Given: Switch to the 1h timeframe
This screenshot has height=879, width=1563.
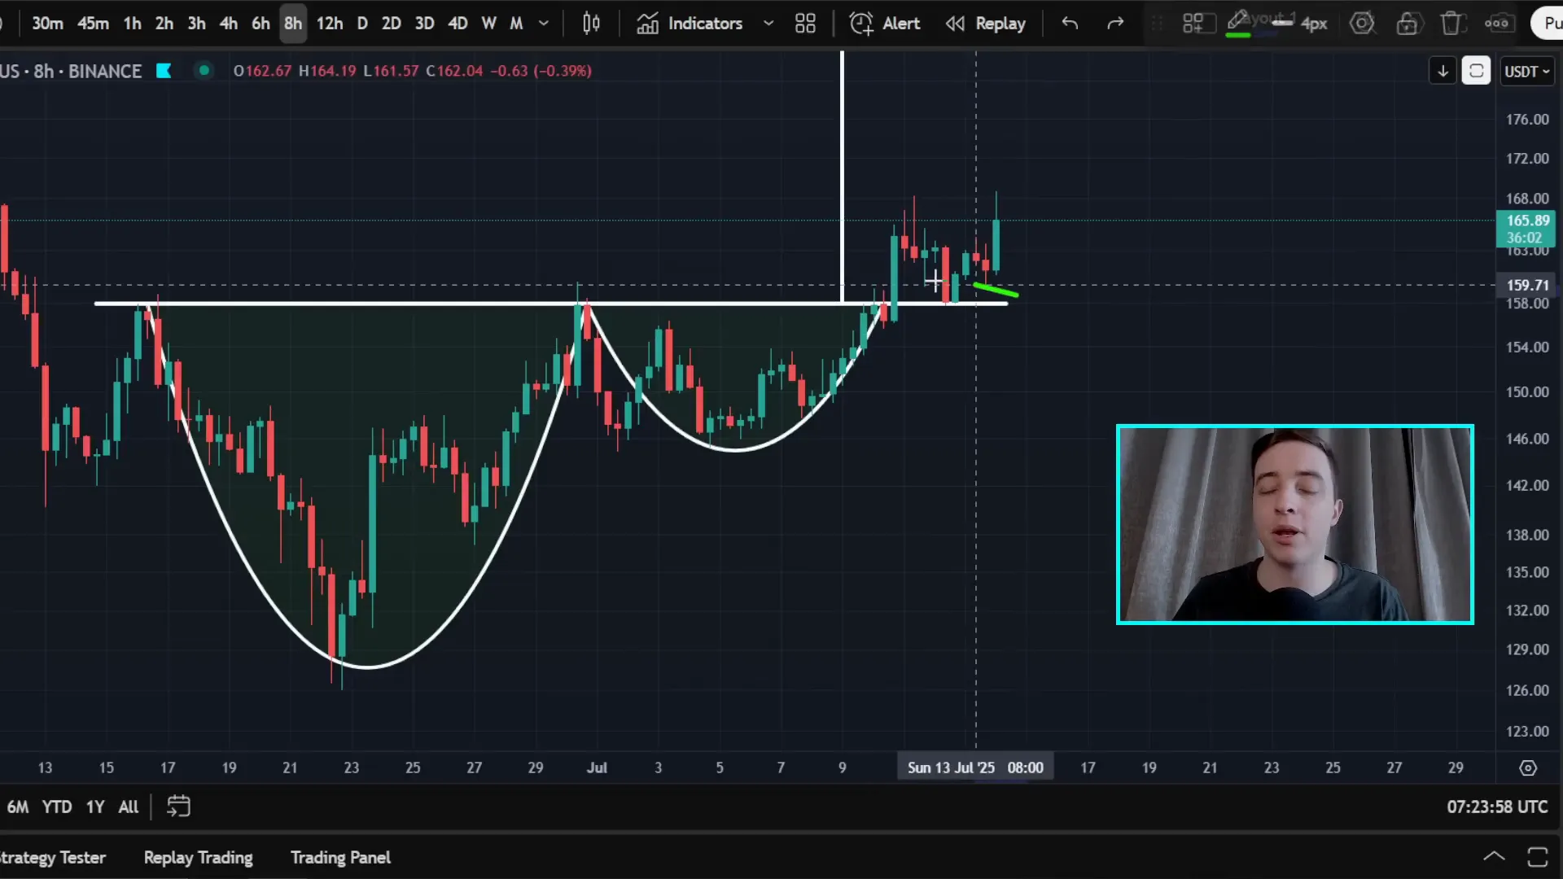Looking at the screenshot, I should (x=132, y=24).
